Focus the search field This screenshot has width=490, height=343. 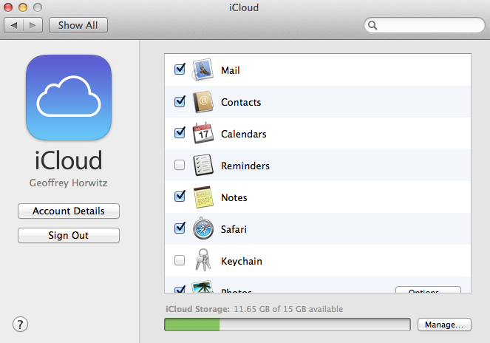[424, 25]
